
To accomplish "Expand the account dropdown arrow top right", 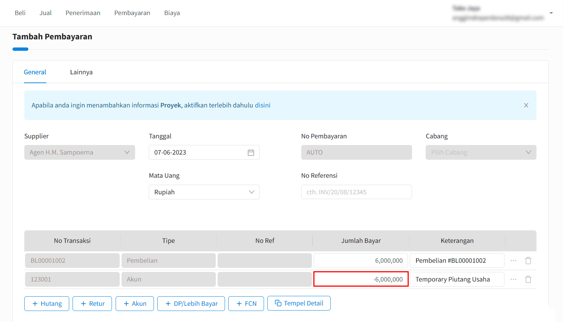I will 551,13.
